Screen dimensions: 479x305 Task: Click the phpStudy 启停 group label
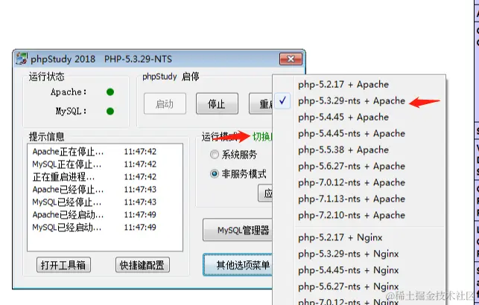[x=171, y=77]
